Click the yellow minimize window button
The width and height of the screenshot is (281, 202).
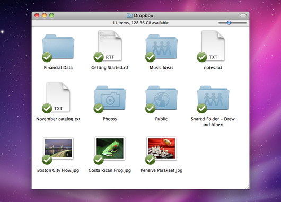[x=44, y=15]
